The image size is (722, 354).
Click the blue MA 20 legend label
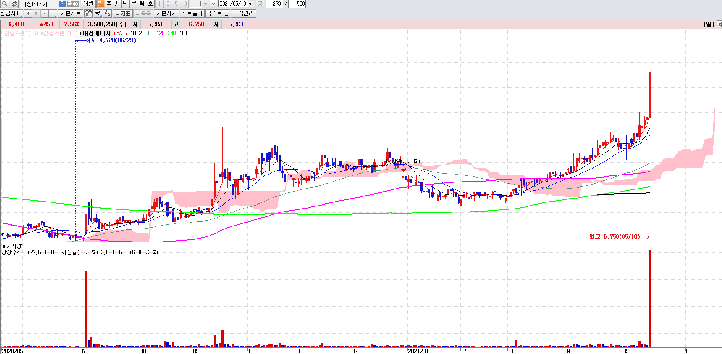click(x=142, y=34)
